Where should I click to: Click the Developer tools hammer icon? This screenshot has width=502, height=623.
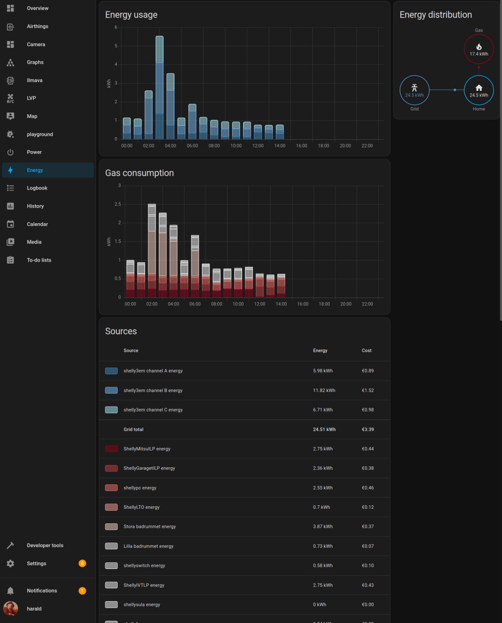pyautogui.click(x=10, y=546)
